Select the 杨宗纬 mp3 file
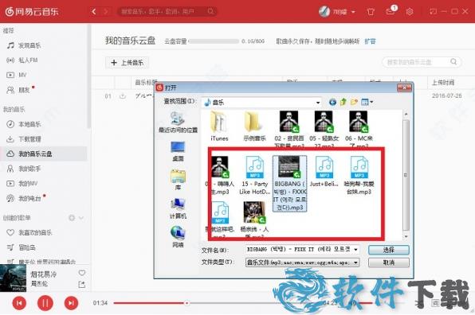Screen dimensions: 475x315 [255, 220]
